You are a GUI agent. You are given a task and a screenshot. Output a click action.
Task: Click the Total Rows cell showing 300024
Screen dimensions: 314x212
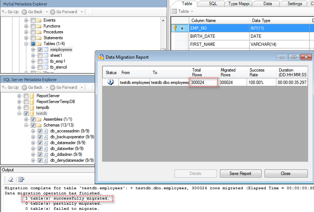[x=203, y=83]
